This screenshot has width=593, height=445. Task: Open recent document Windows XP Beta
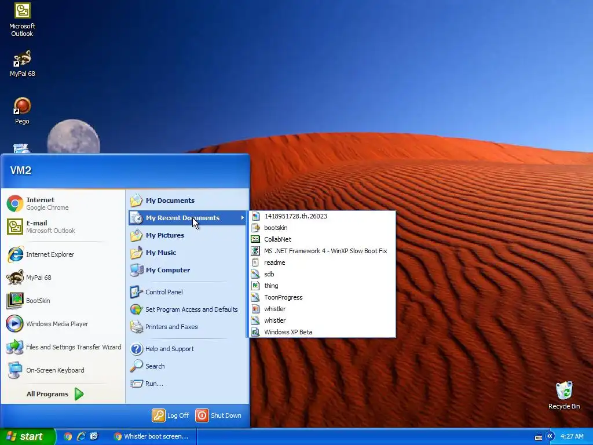click(323, 332)
